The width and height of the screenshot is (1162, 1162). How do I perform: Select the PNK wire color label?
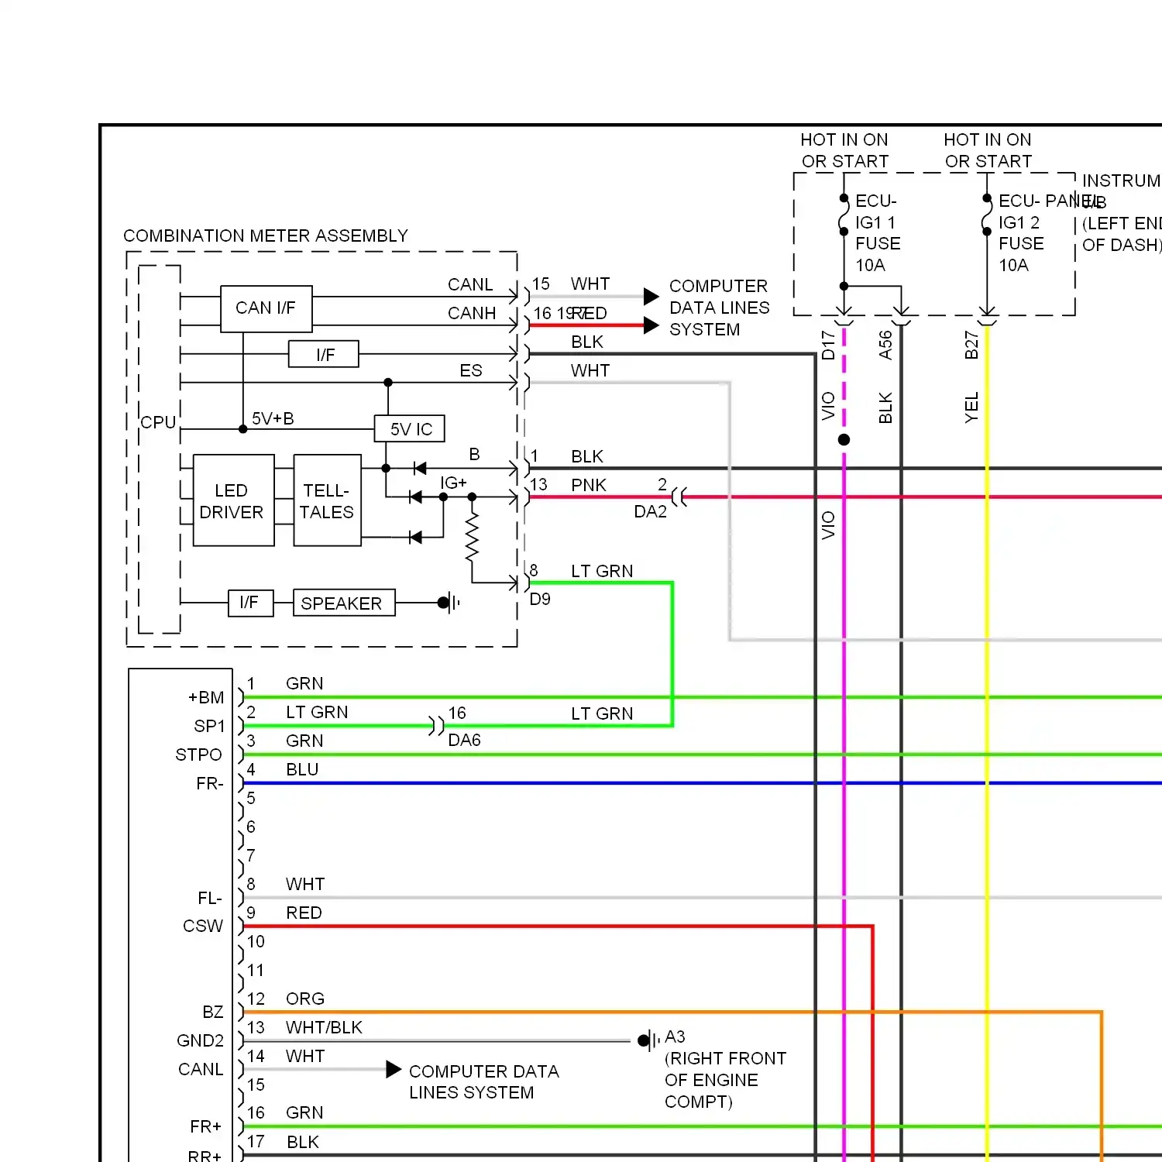click(589, 485)
